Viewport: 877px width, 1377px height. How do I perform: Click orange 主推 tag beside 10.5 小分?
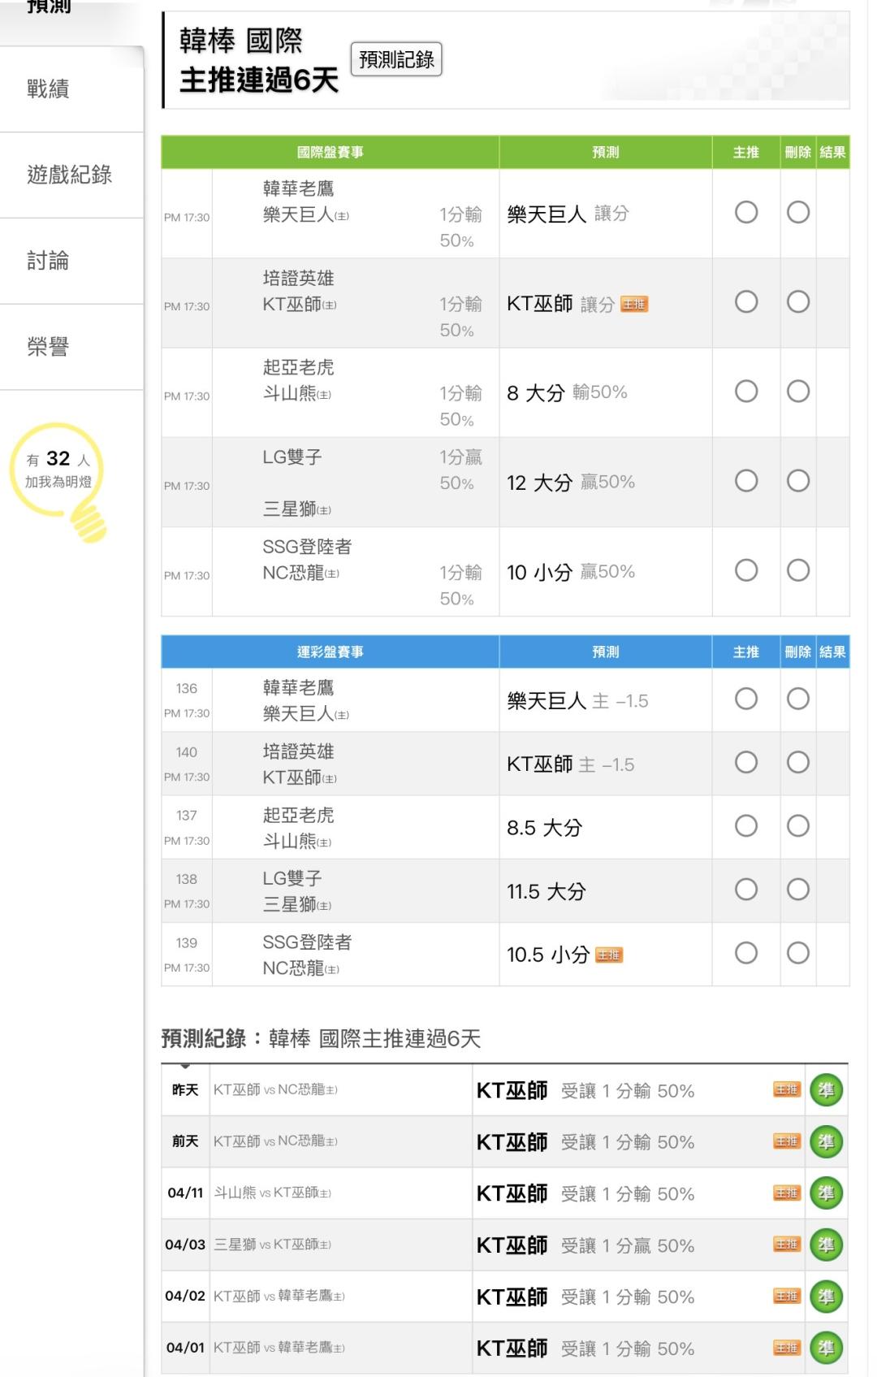608,955
